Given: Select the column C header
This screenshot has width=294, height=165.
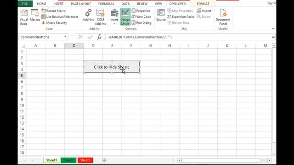Looking at the screenshot, I should pos(74,46).
